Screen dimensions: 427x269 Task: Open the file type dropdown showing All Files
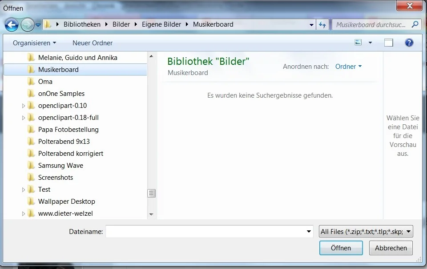click(365, 231)
